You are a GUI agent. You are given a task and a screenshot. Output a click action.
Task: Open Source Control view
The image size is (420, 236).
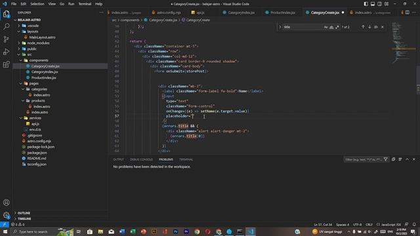tap(6, 39)
